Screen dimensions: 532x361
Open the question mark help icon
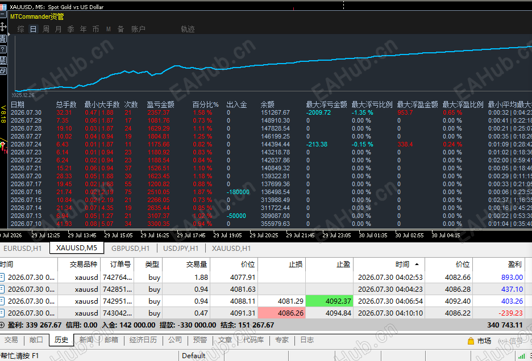3,49
